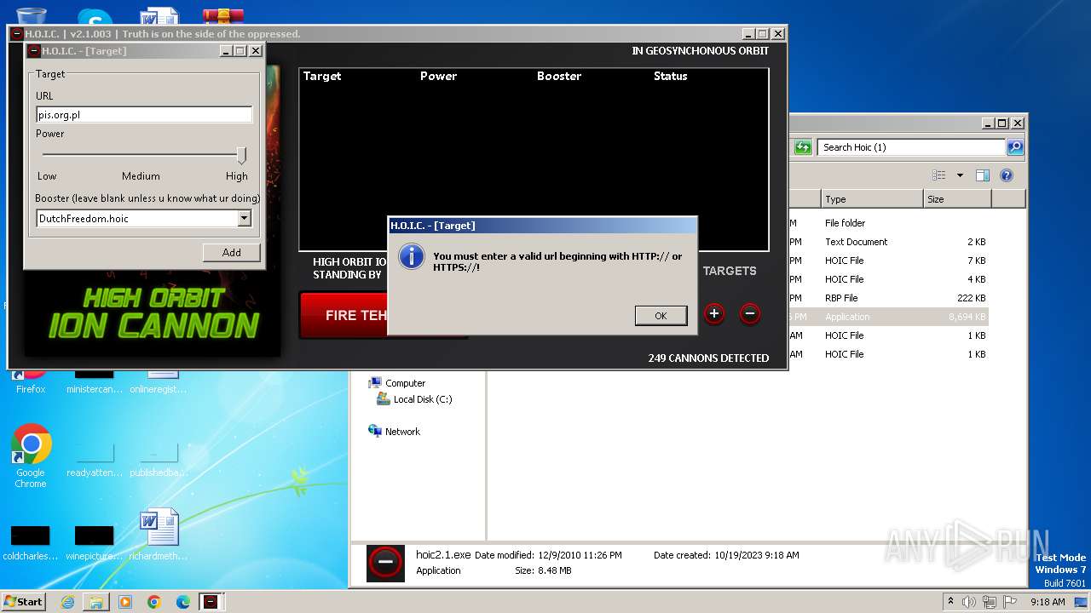Image resolution: width=1091 pixels, height=613 pixels.
Task: Click the DutchFreedom.hoic booster combo box text
Action: pos(136,219)
